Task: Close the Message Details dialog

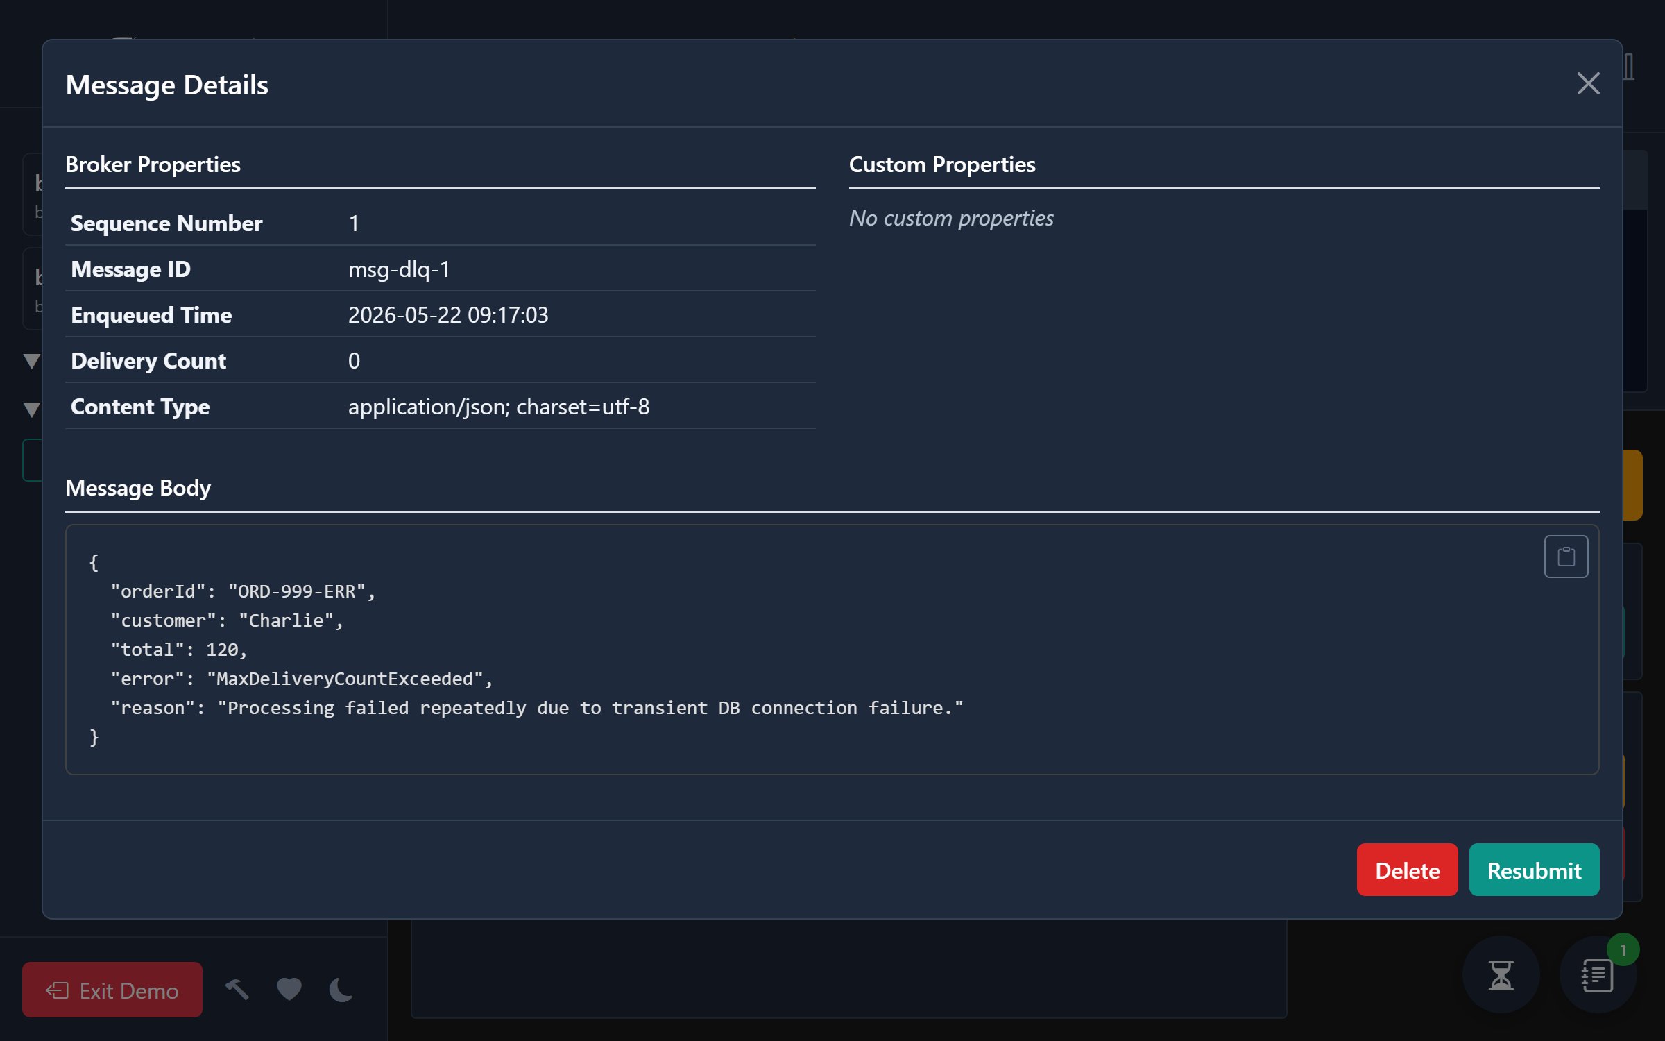Action: 1588,84
